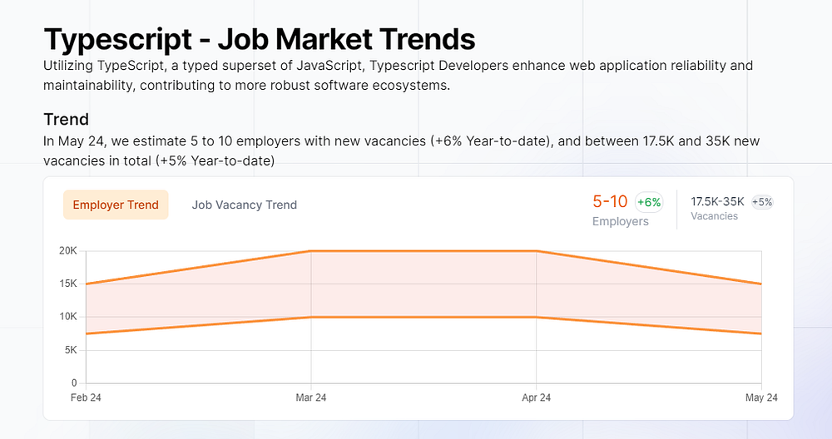Click the green +6% employers badge
Viewport: 832px width, 439px height.
(x=649, y=202)
